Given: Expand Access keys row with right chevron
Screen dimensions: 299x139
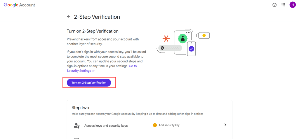Looking at the screenshot, I should [225, 125].
